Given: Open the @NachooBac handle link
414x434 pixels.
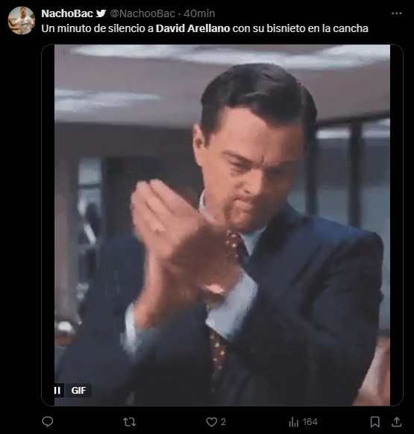Looking at the screenshot, I should [x=142, y=13].
